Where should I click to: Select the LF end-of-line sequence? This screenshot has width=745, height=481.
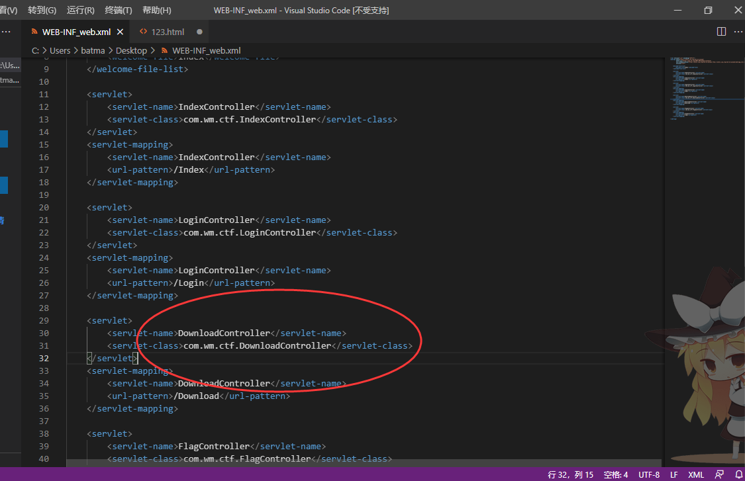(x=673, y=474)
